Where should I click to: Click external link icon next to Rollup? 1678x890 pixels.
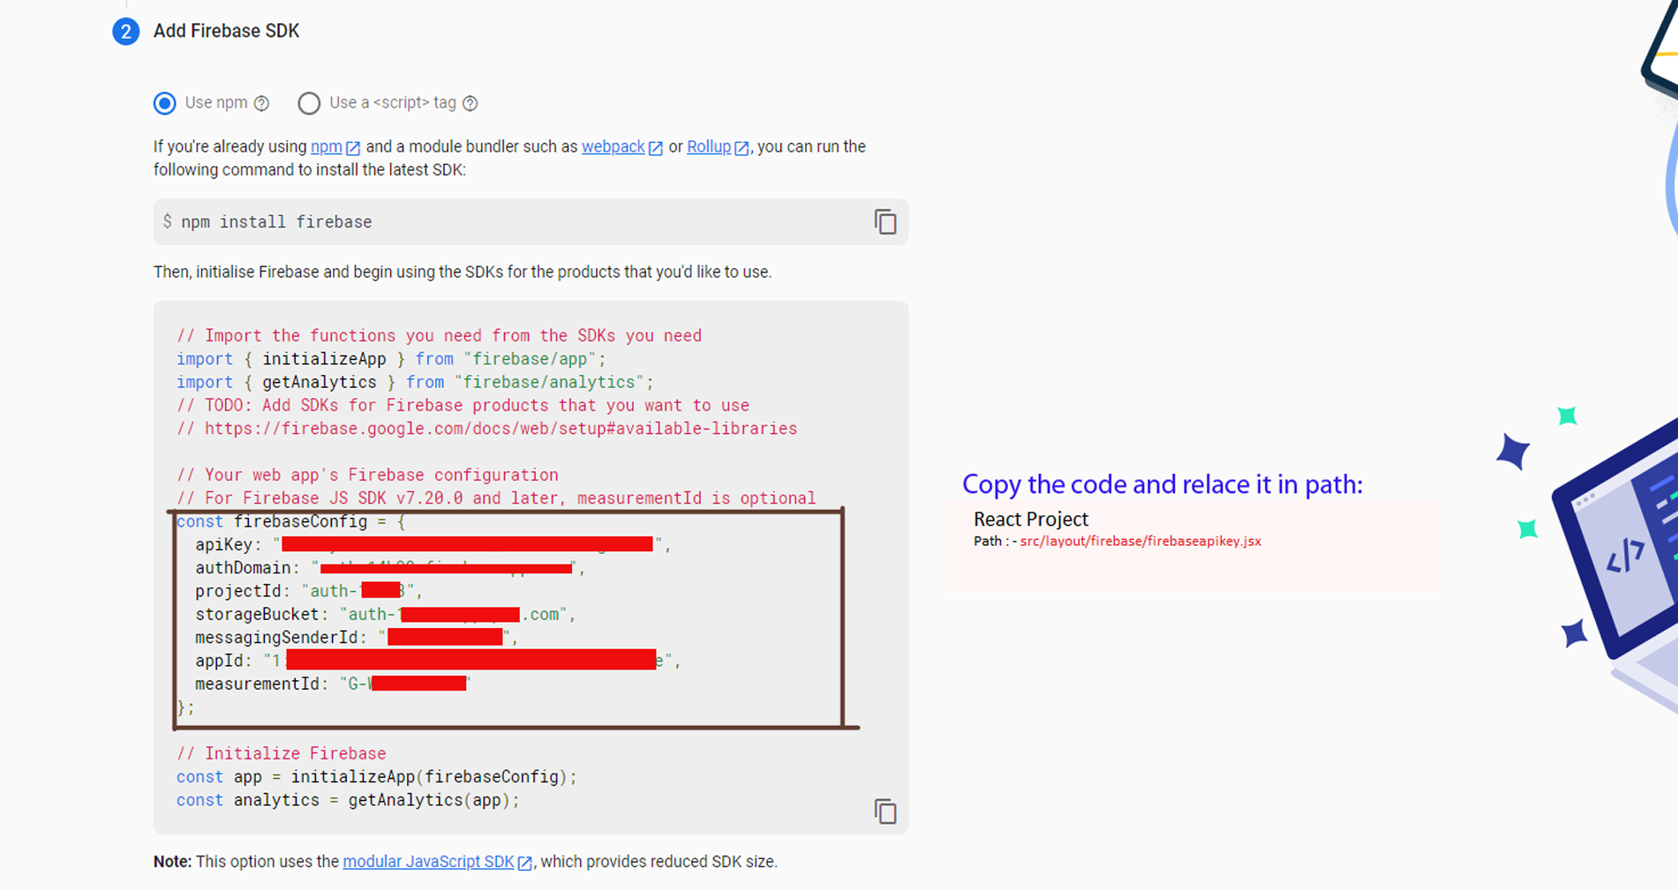[x=741, y=148]
